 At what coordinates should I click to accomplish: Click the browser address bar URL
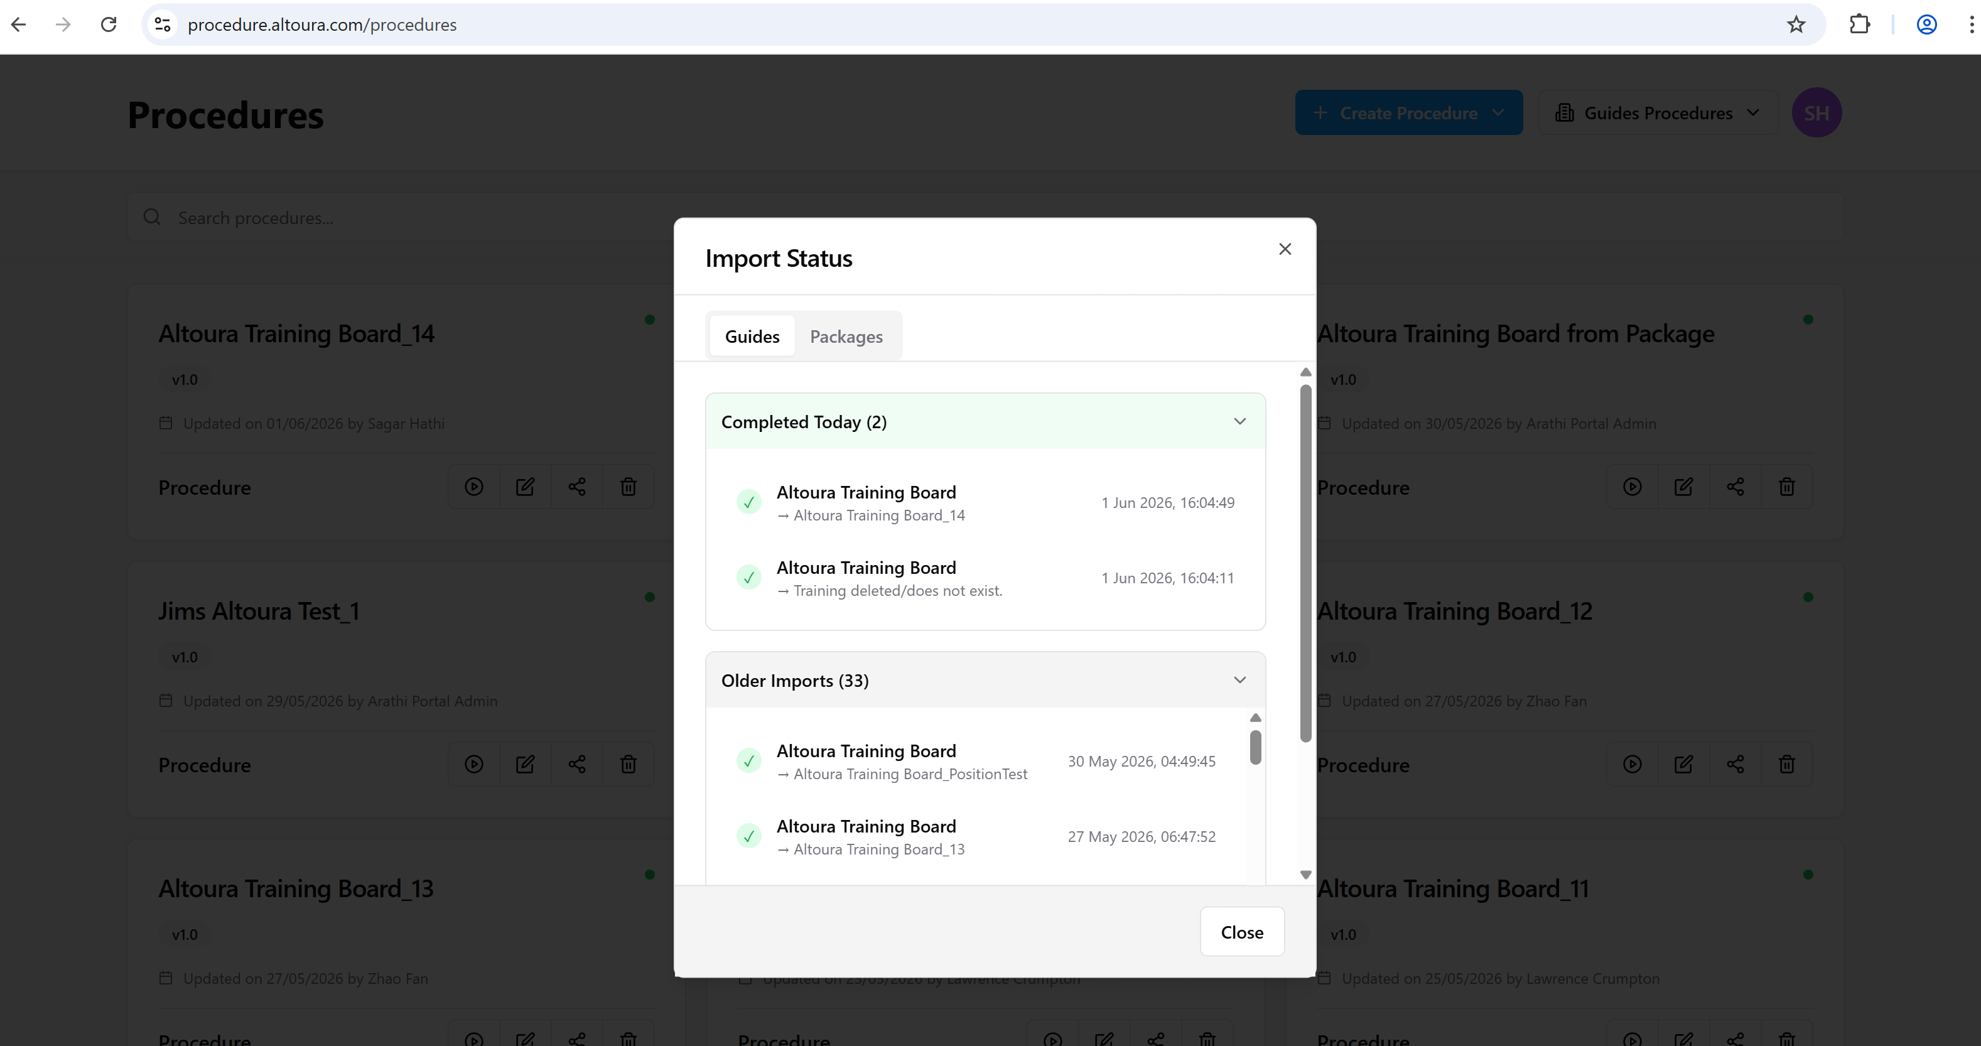point(321,24)
